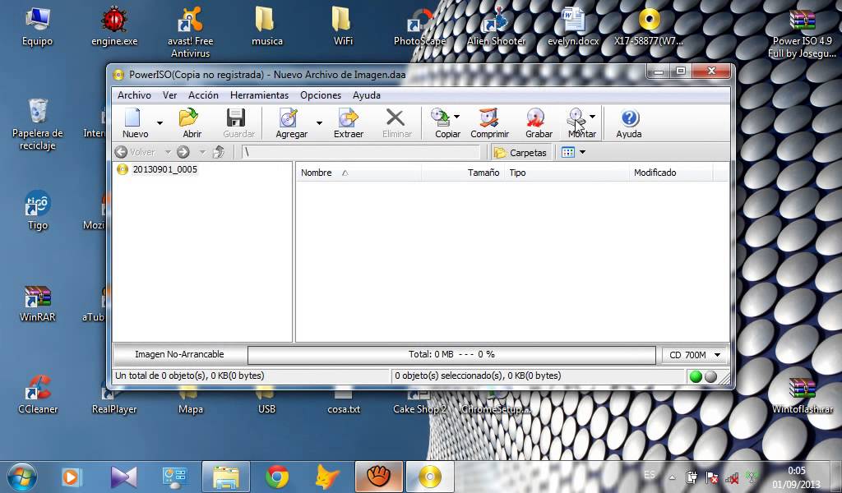Click the Tigo desktop icon

(x=38, y=210)
